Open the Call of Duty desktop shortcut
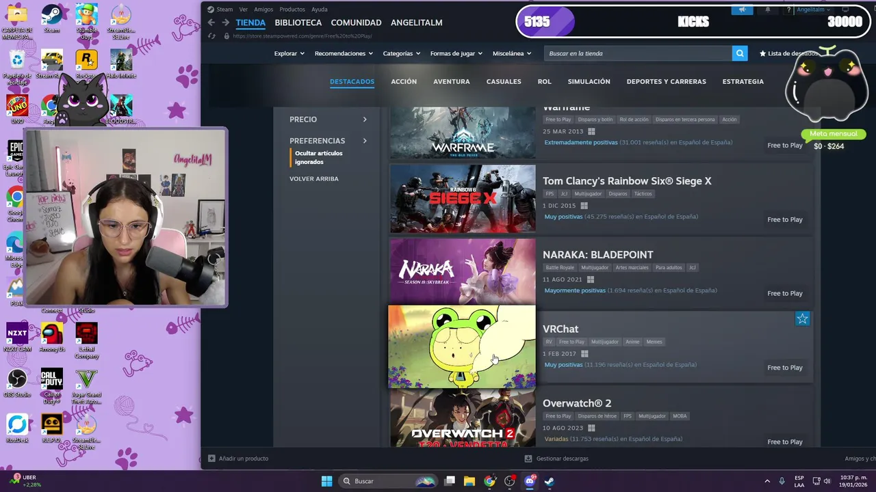Viewport: 876px width, 492px height. 51,386
